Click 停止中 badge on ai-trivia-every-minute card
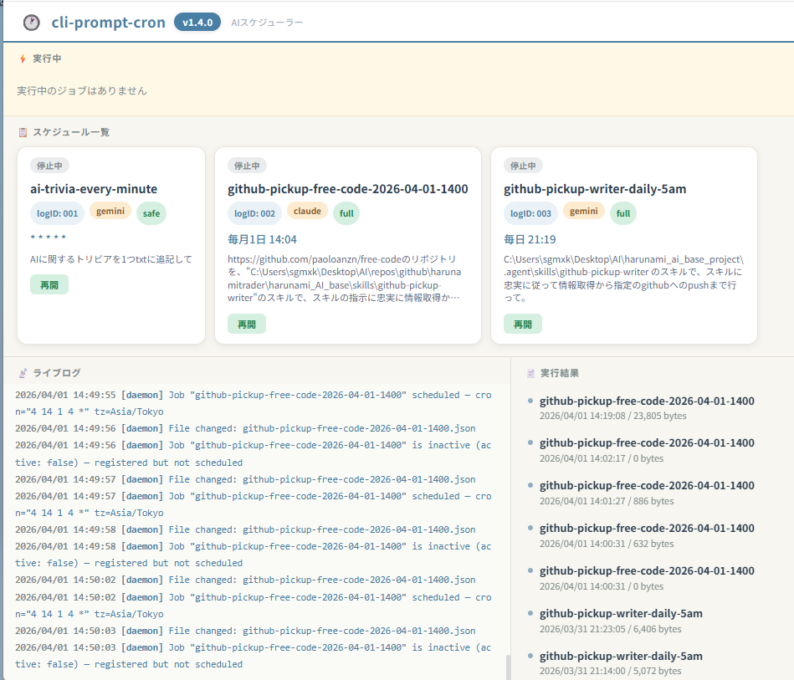 pyautogui.click(x=49, y=166)
